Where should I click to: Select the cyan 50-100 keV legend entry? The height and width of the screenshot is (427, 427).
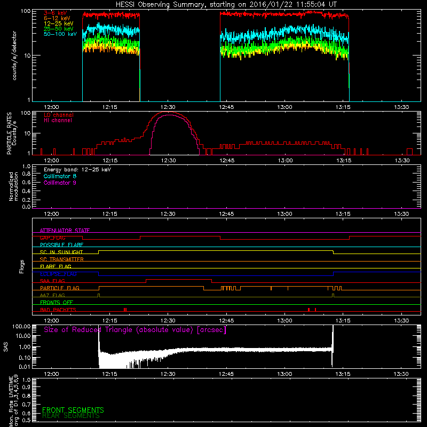[60, 34]
